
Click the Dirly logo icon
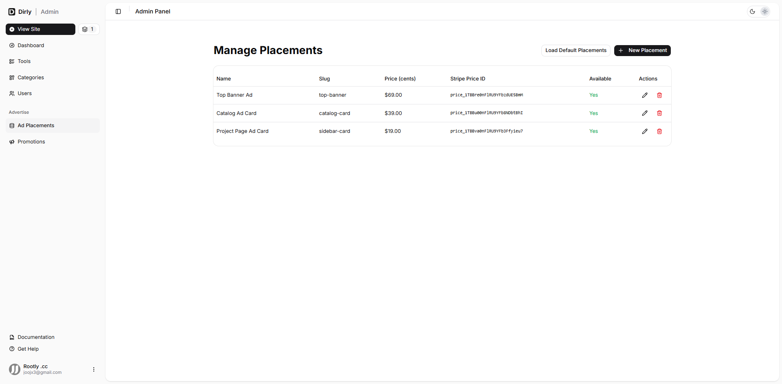[x=12, y=12]
